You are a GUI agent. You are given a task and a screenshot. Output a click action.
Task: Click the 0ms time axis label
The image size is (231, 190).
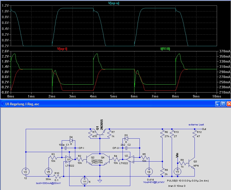(10, 96)
